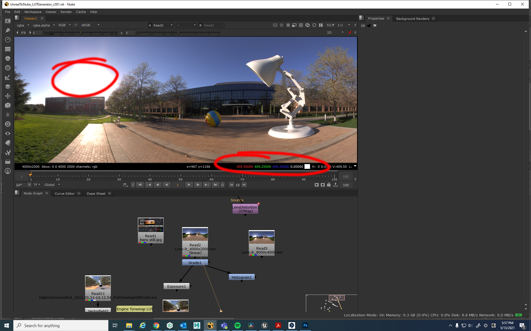Open the Color nodes toolbar menu
The height and width of the screenshot is (331, 531).
coord(8,58)
